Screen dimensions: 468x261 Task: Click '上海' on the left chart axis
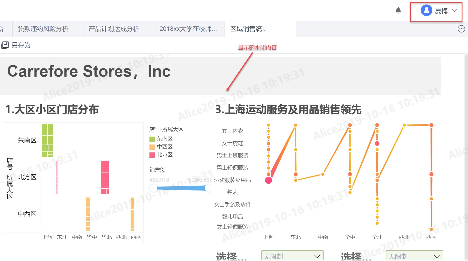tap(47, 237)
